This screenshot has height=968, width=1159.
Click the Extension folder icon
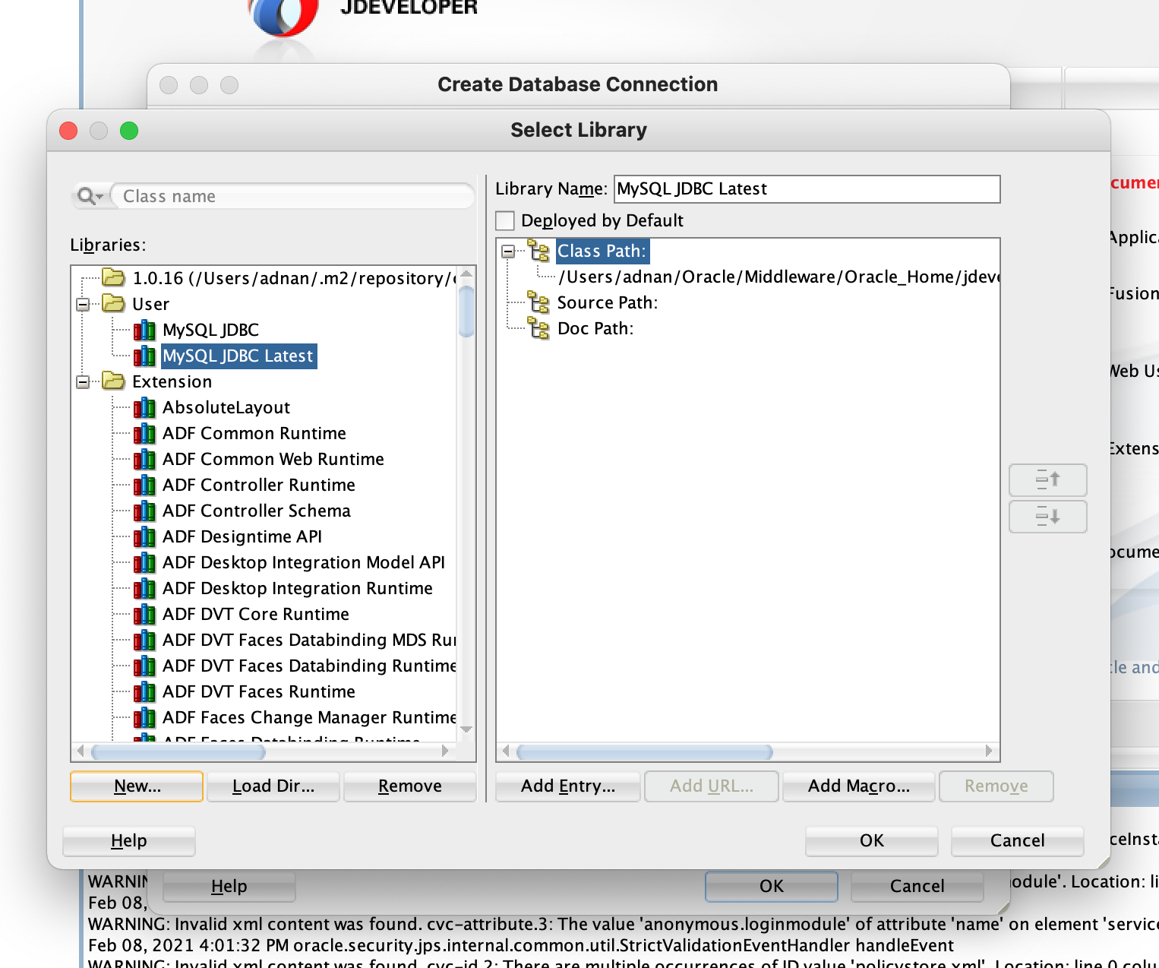(x=113, y=381)
